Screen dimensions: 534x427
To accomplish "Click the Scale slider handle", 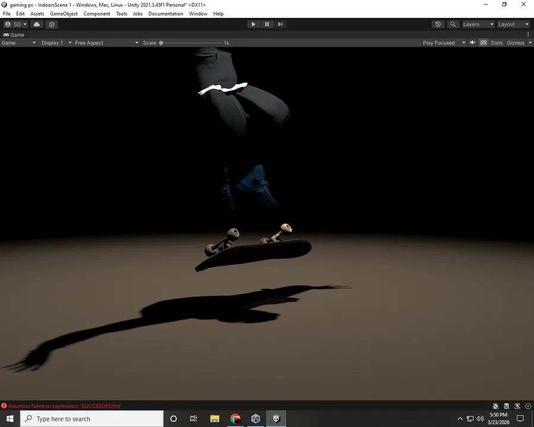I will (161, 43).
